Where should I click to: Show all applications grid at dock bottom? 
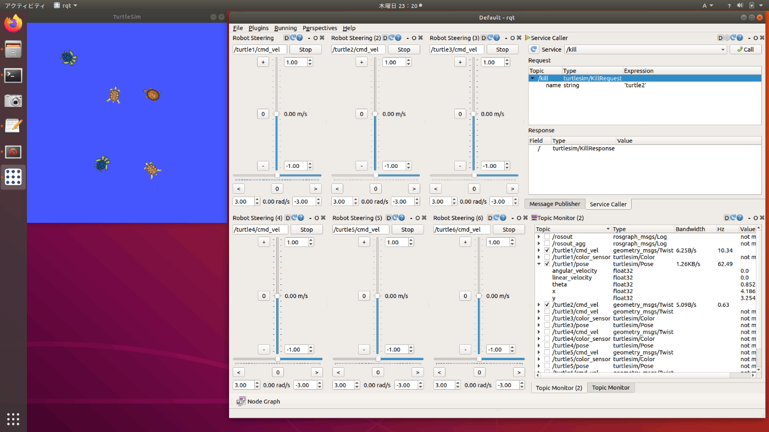13,419
